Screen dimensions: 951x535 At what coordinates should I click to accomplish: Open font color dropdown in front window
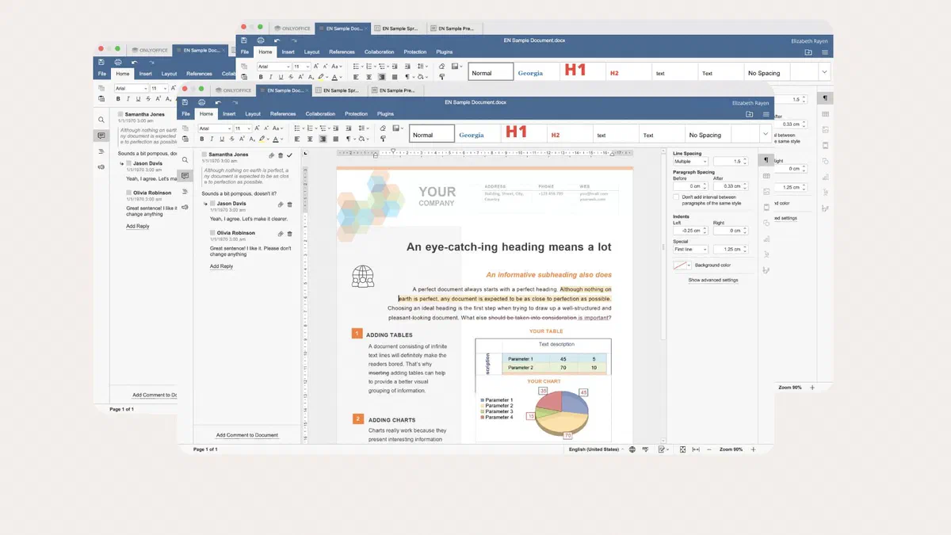pyautogui.click(x=284, y=139)
